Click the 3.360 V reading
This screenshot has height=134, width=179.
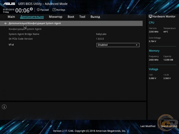[x=167, y=78]
